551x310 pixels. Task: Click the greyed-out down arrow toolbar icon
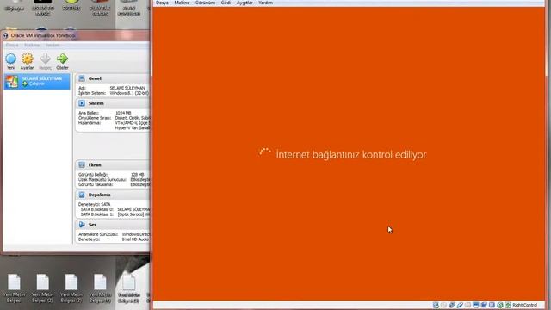pos(45,59)
